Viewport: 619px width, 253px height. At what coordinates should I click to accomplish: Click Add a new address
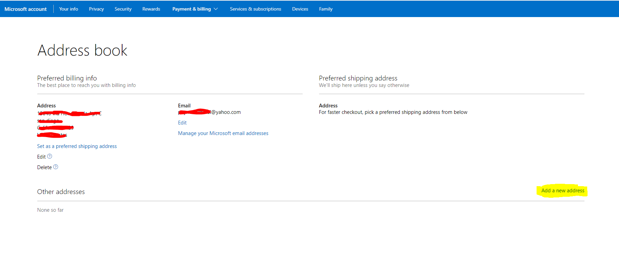(563, 191)
